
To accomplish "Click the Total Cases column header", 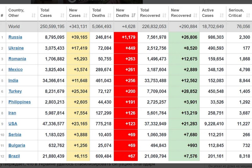I will pyautogui.click(x=52, y=14).
